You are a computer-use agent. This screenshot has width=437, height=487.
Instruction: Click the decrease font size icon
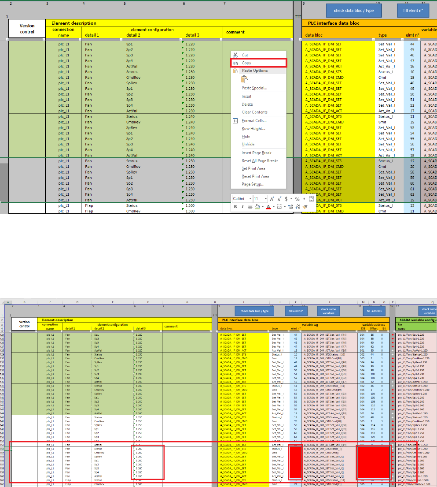279,199
